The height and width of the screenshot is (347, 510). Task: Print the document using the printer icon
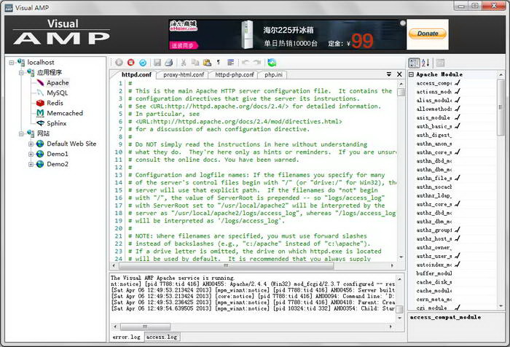coord(168,63)
